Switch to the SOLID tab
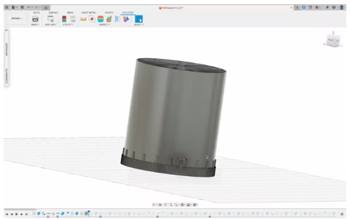The width and height of the screenshot is (351, 220). [x=36, y=12]
